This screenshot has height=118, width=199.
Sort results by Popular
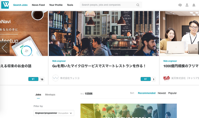tap(172, 93)
